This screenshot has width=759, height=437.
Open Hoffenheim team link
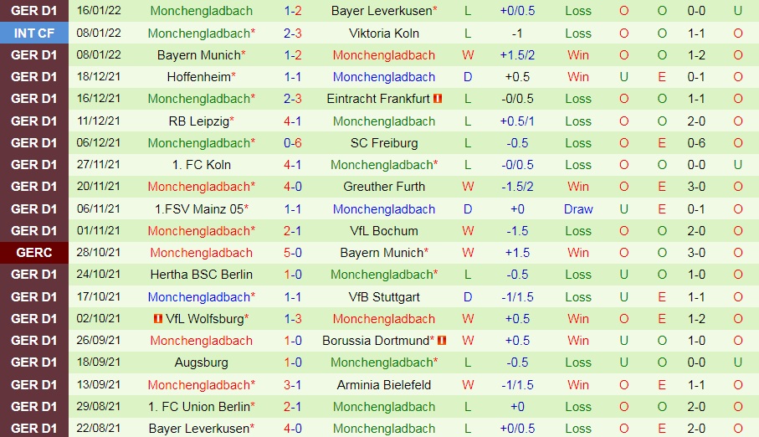(x=198, y=77)
